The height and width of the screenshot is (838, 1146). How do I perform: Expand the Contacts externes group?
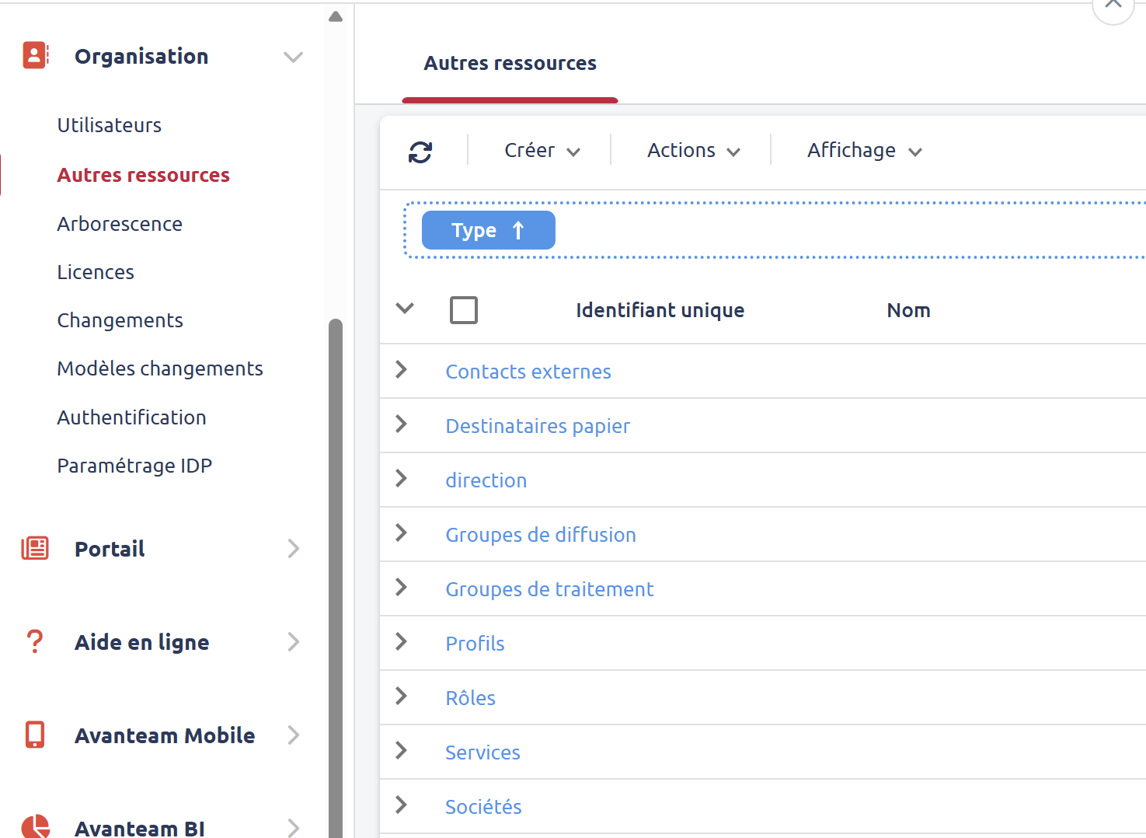401,371
